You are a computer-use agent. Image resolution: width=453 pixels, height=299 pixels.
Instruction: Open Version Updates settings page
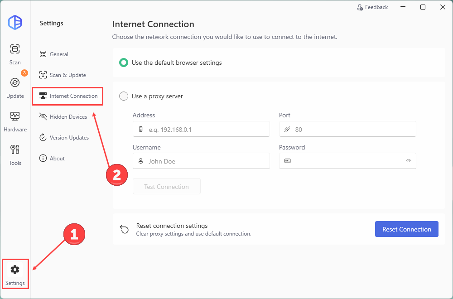(x=69, y=138)
